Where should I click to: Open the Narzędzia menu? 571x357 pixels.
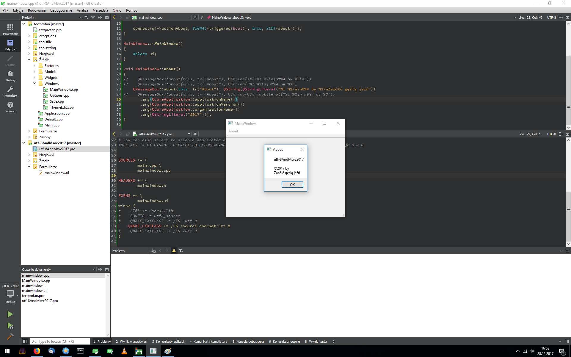100,10
